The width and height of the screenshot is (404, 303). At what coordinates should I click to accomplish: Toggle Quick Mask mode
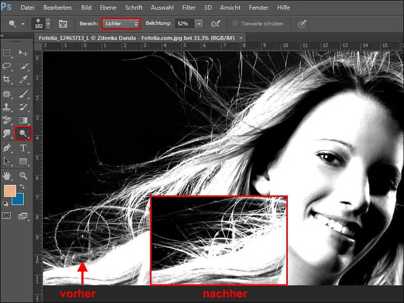(7, 216)
